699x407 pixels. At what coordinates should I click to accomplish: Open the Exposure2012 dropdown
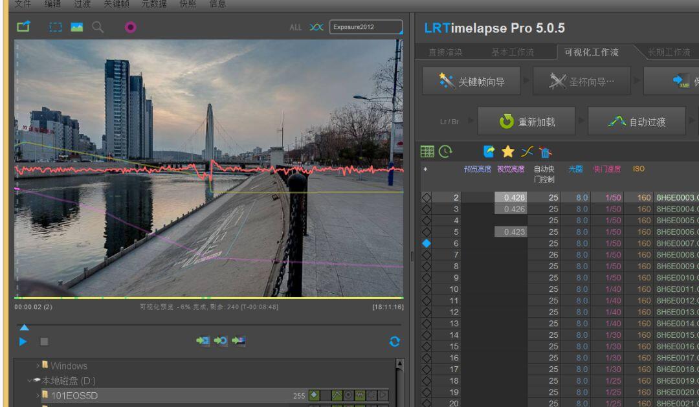(x=365, y=27)
